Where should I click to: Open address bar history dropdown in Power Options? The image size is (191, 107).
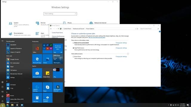pos(135,29)
